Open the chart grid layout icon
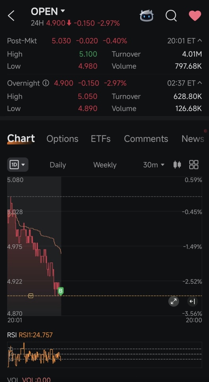 [x=194, y=165]
